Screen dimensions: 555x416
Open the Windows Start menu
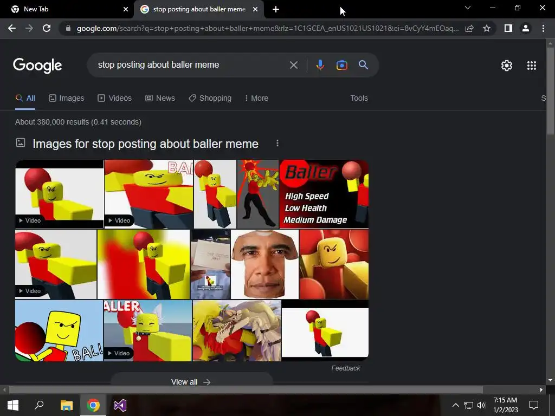click(x=13, y=405)
